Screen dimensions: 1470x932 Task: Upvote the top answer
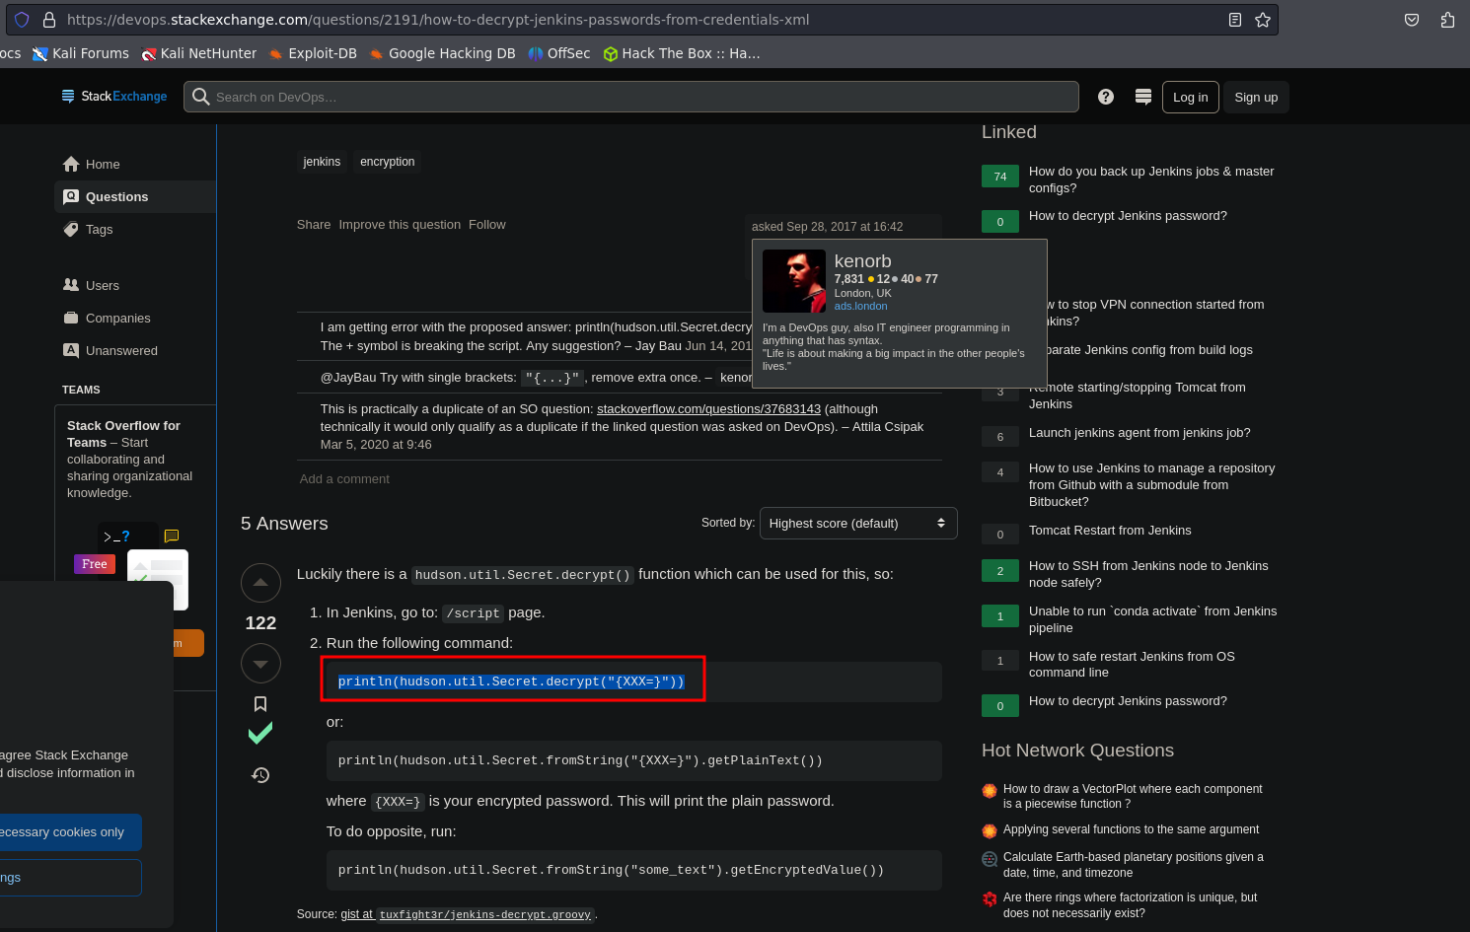[x=260, y=583]
